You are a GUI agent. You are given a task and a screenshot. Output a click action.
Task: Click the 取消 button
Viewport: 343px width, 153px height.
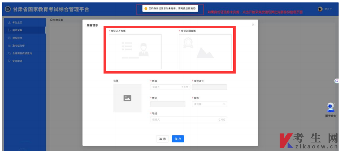click(162, 139)
